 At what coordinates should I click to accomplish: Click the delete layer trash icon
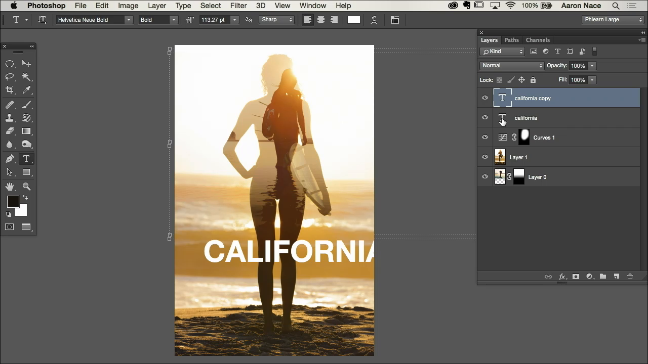pos(630,277)
